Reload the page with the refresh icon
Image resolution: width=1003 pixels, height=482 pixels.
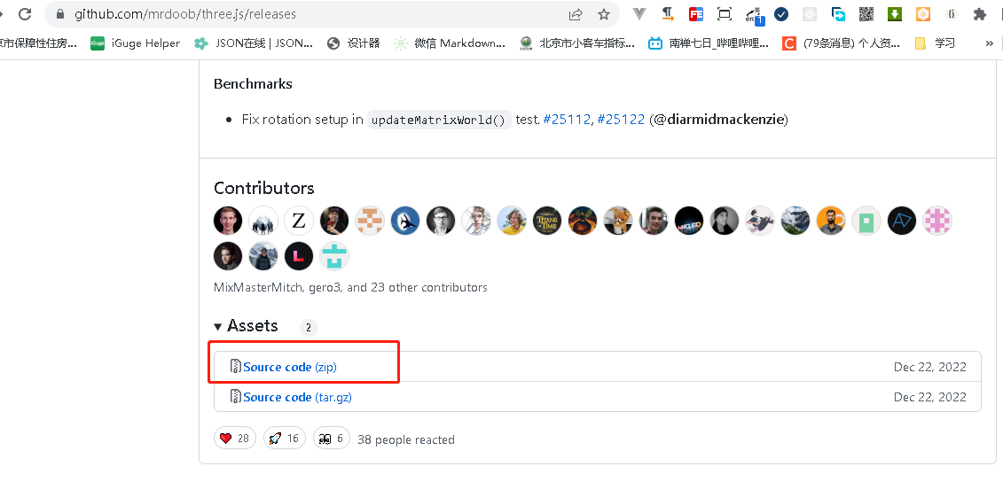pos(25,14)
